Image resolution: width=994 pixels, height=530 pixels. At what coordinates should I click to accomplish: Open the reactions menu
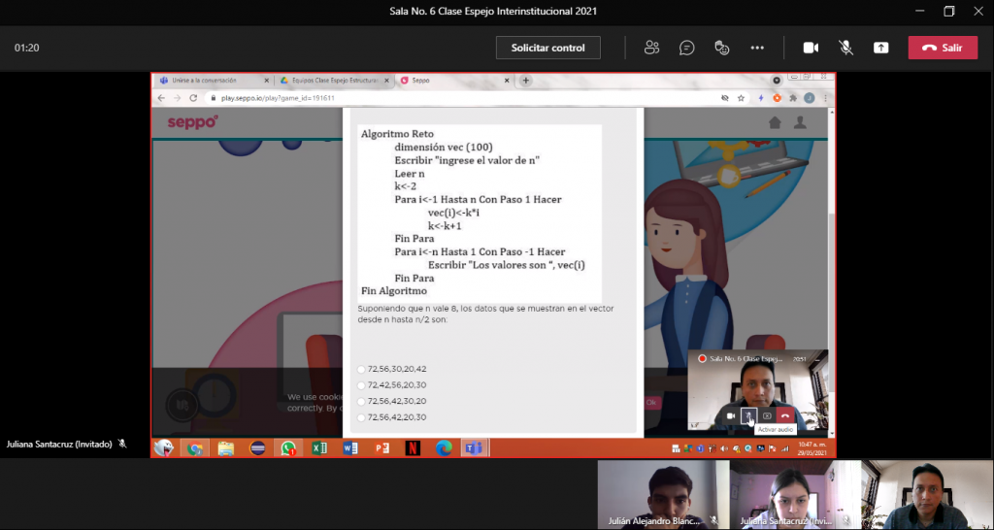click(x=722, y=48)
